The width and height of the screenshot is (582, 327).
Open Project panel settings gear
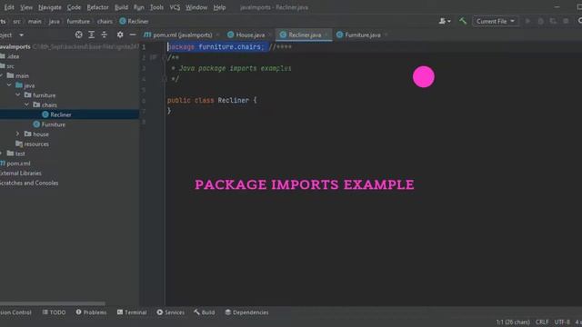tap(120, 35)
